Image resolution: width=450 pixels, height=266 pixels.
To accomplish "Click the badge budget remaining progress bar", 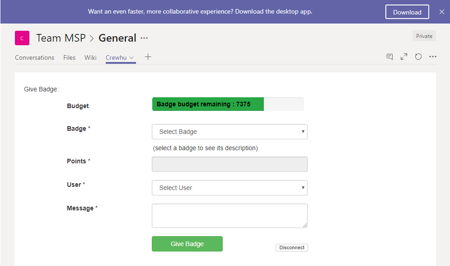I will tap(228, 104).
